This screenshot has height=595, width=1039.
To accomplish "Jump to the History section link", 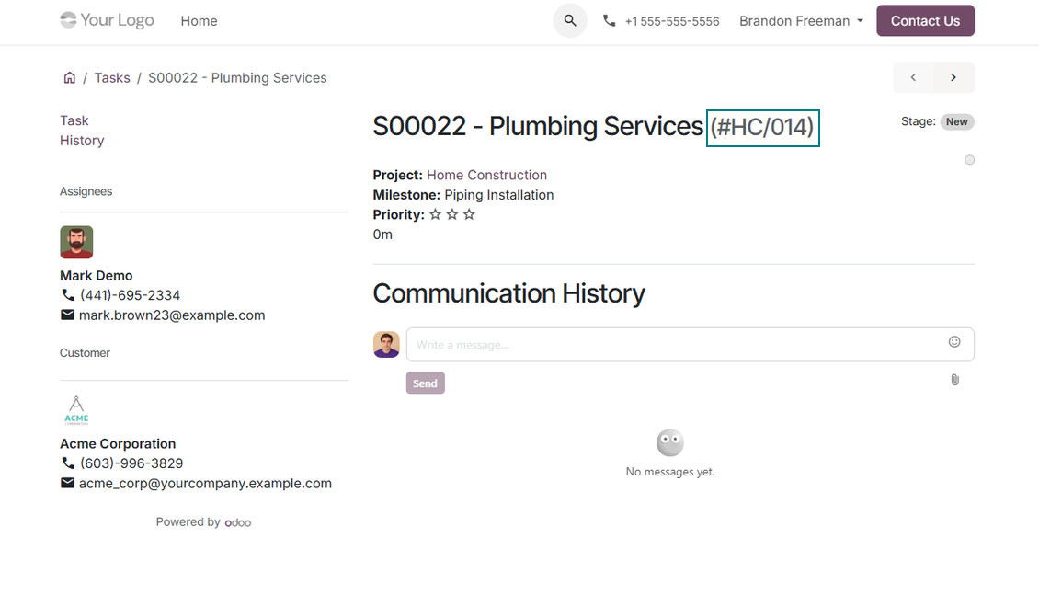I will 82,141.
